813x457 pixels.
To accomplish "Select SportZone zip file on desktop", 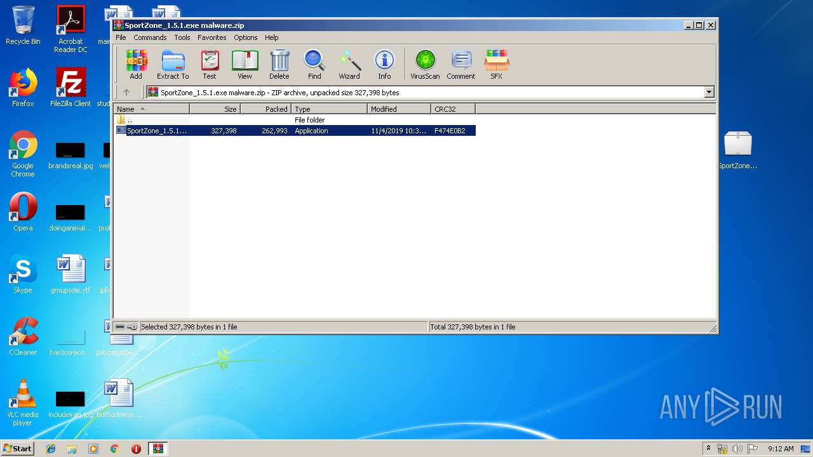I will 737,150.
